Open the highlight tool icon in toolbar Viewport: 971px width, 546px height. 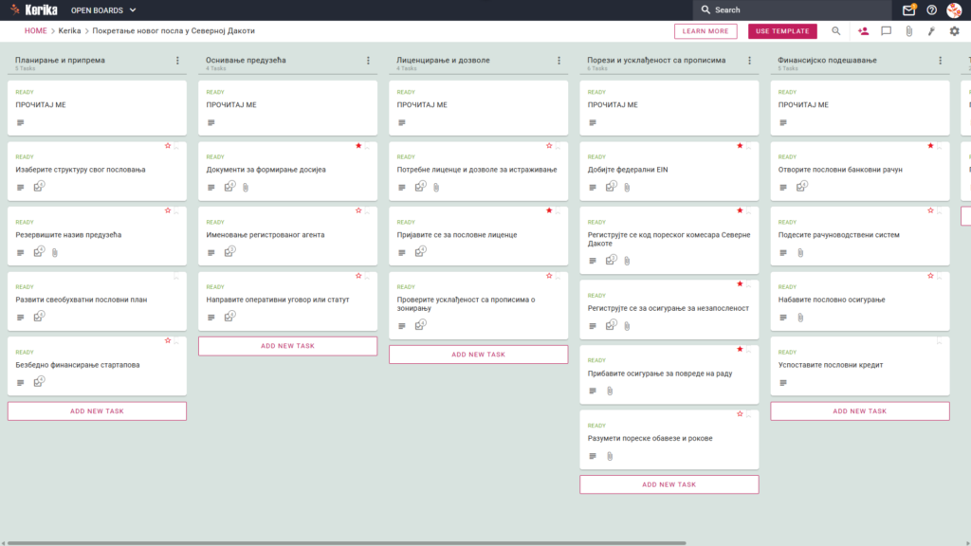point(931,31)
